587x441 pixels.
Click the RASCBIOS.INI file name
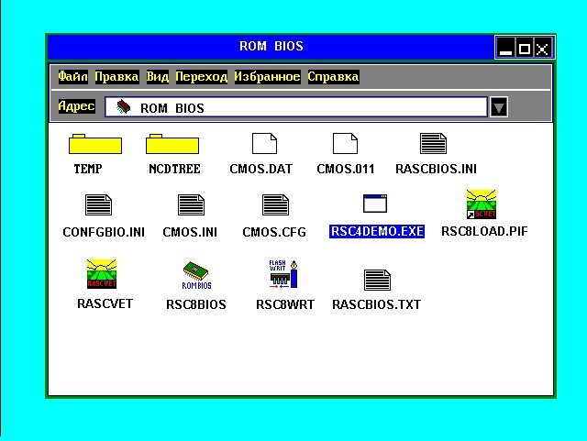(x=437, y=169)
